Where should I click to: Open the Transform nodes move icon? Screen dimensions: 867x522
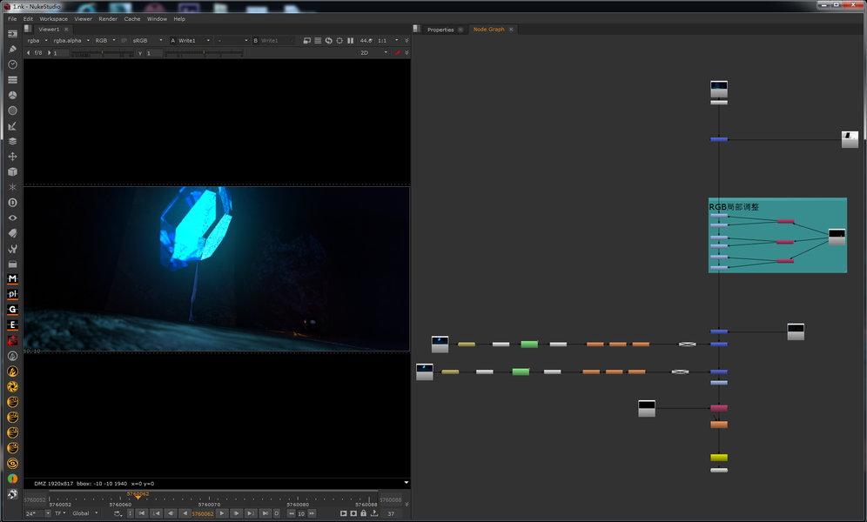(12, 157)
